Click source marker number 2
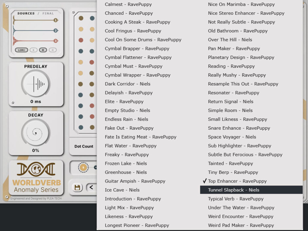This screenshot has width=308, height=231. pos(56,30)
